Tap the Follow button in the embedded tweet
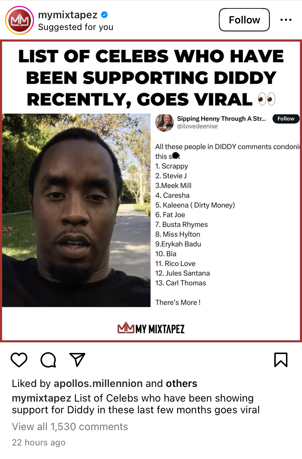This screenshot has height=459, width=302. pyautogui.click(x=286, y=118)
